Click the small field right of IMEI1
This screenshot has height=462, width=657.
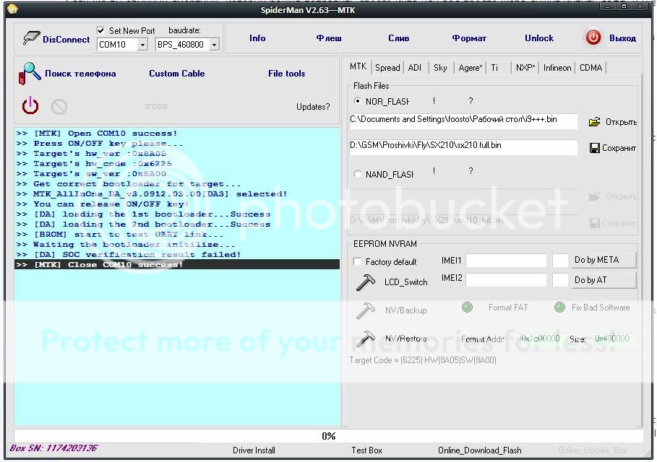point(560,261)
